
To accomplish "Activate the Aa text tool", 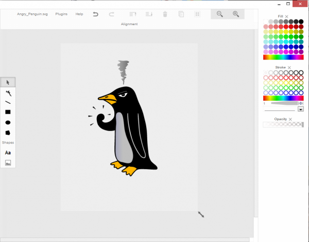I will [x=8, y=153].
